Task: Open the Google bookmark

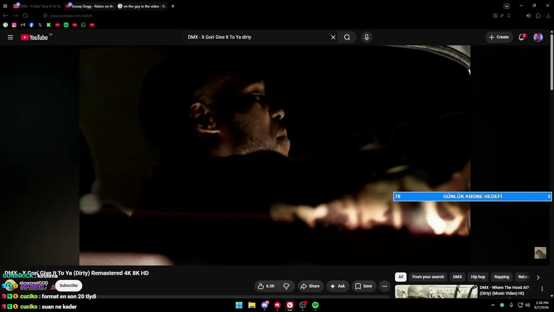Action: 5,25
